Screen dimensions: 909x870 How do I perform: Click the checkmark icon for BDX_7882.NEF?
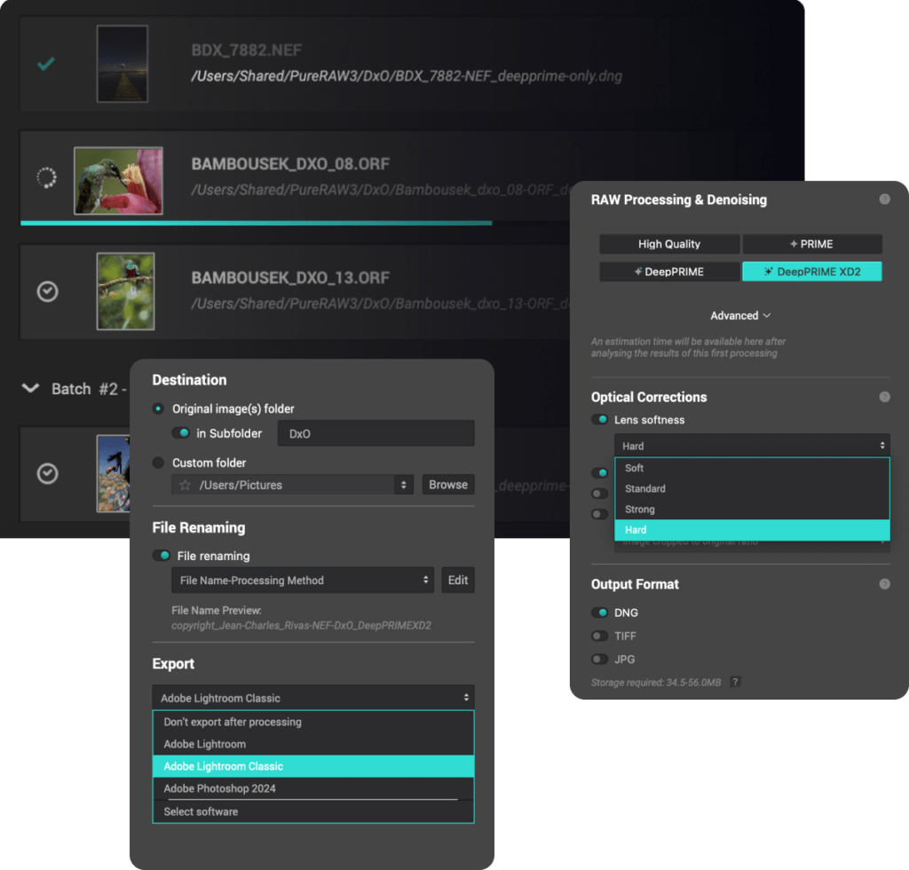coord(46,64)
